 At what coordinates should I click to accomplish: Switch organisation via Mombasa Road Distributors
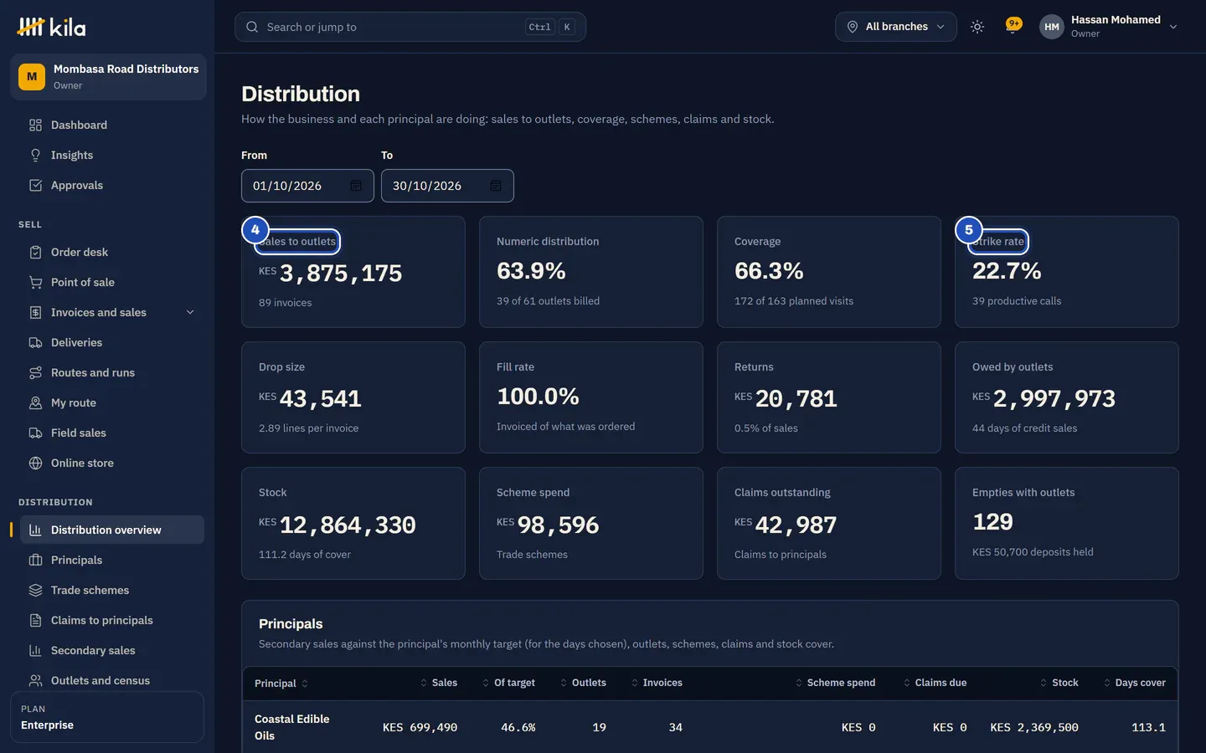coord(108,77)
